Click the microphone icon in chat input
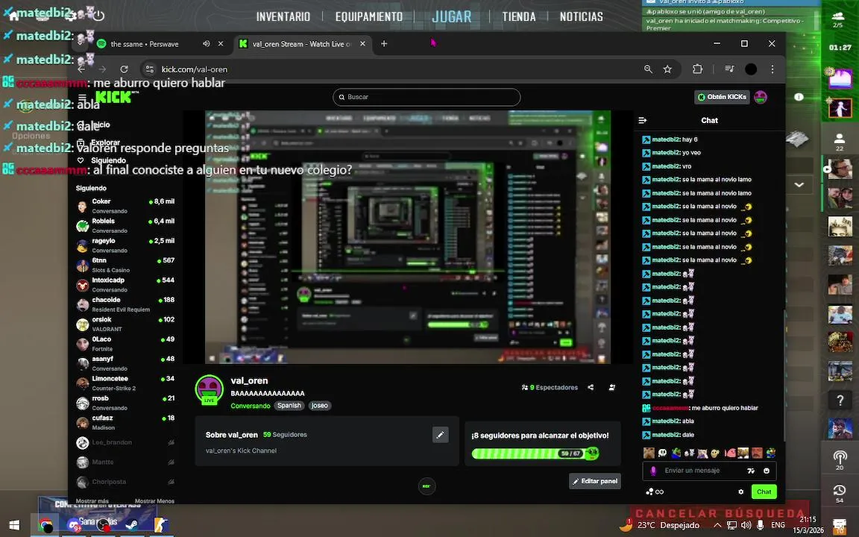Viewport: 859px width, 537px height. click(653, 471)
